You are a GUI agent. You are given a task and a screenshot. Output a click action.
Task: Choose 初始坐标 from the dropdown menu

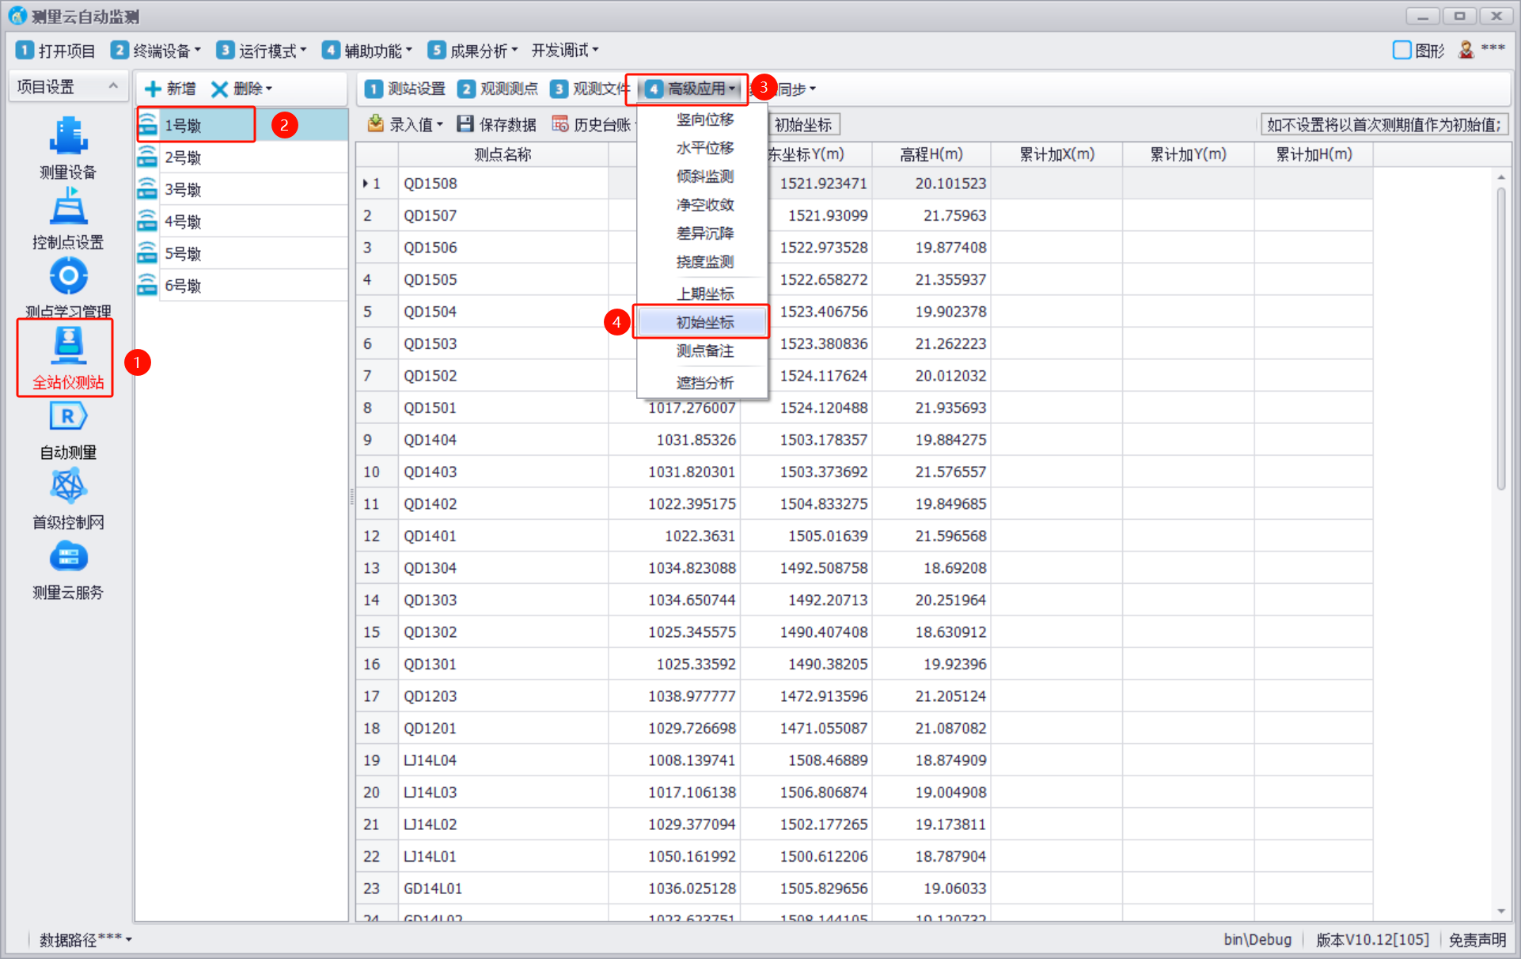point(704,322)
